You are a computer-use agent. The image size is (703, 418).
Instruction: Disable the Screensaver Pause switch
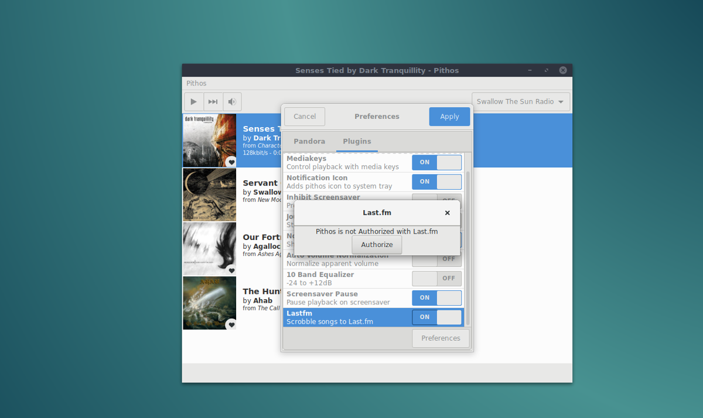437,297
